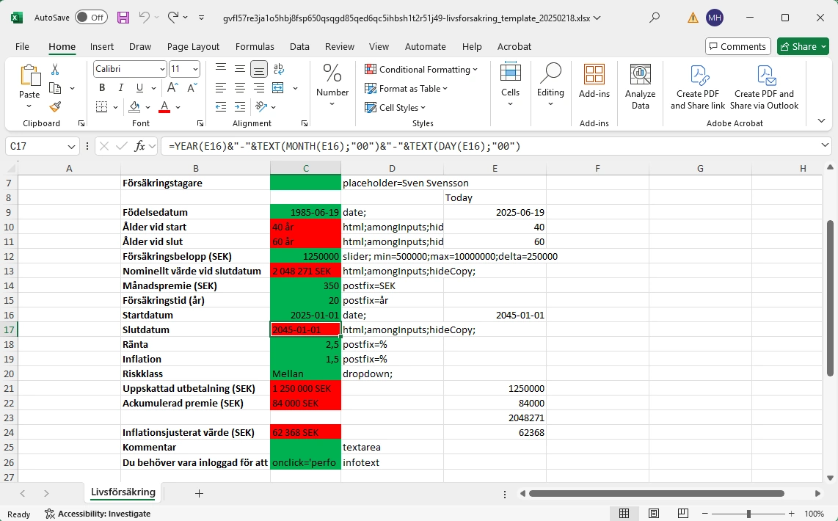Image resolution: width=838 pixels, height=521 pixels.
Task: Increase the indent
Action: pos(240,107)
